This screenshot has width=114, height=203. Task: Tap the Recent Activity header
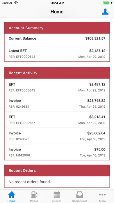57,73
